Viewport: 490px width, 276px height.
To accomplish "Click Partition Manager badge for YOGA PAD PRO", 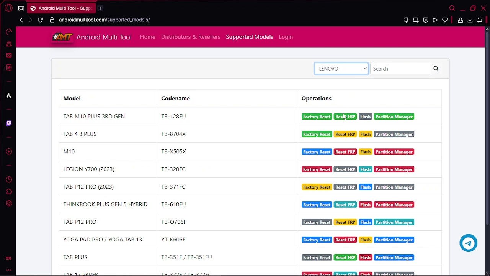I will click(x=394, y=240).
